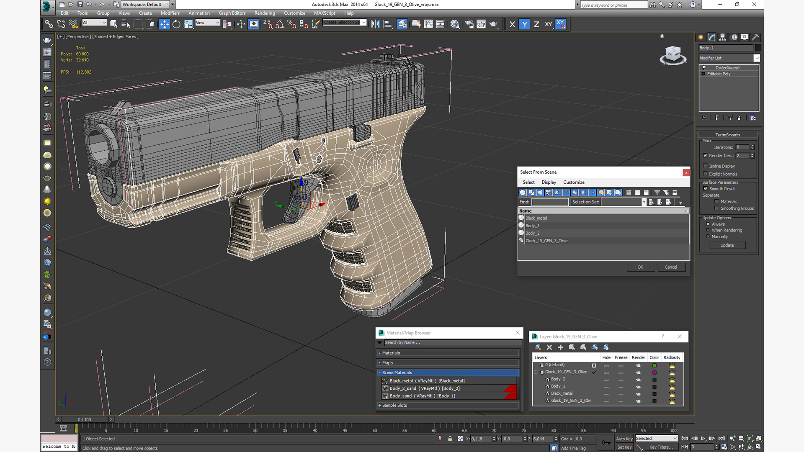Image resolution: width=804 pixels, height=452 pixels.
Task: Click OK in Select From Scene
Action: point(640,267)
